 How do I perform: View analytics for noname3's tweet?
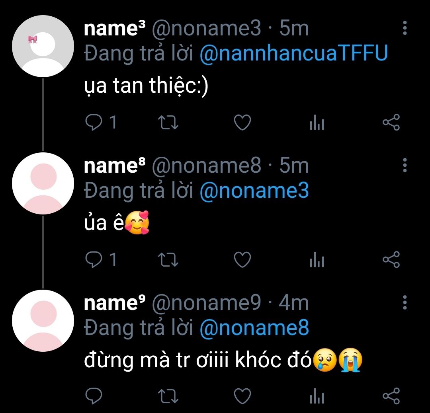point(317,123)
